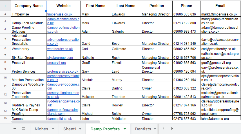The width and height of the screenshot is (241, 134).
Task: Add a new sheet with the plus icon
Action: (x=15, y=128)
